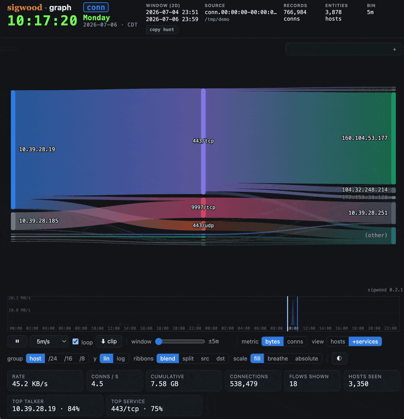Select the 10.39.28.185 source node

pyautogui.click(x=13, y=221)
